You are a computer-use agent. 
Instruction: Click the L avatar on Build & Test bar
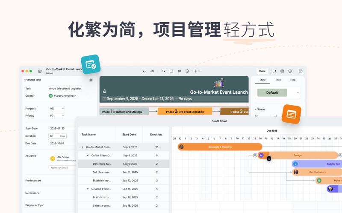[x=295, y=164]
